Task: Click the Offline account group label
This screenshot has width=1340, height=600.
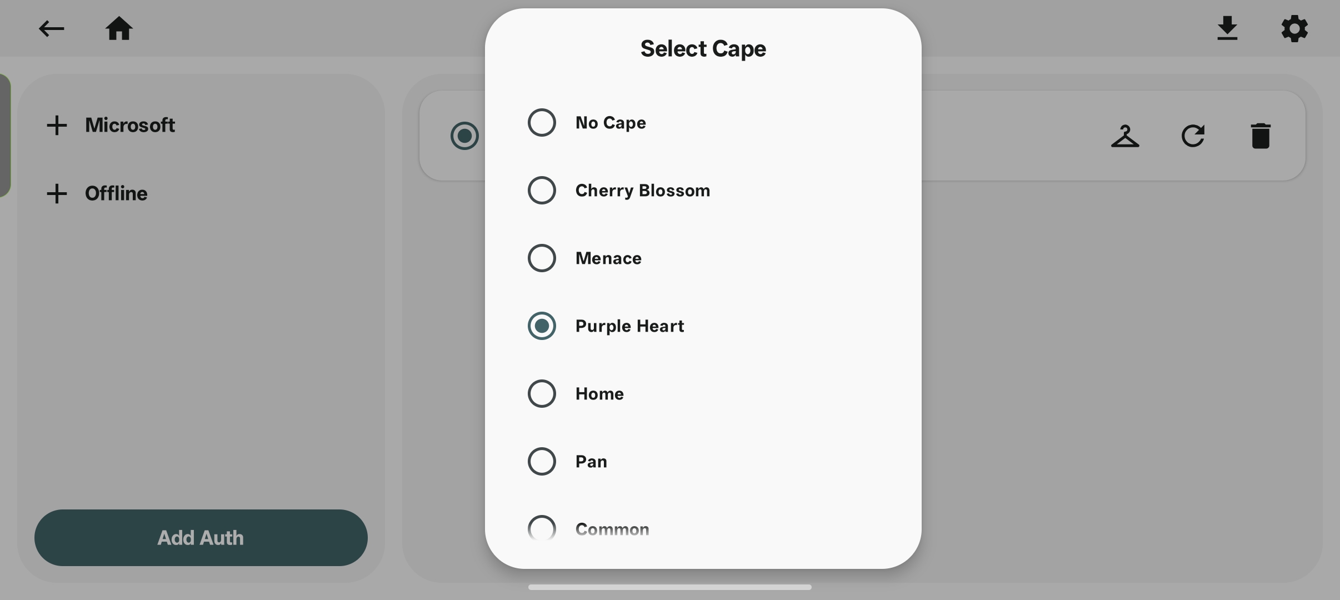Action: coord(116,193)
